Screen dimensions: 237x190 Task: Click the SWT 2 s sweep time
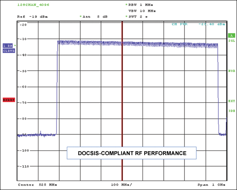click(138, 17)
